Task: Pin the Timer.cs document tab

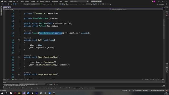Action: click(x=8, y=7)
